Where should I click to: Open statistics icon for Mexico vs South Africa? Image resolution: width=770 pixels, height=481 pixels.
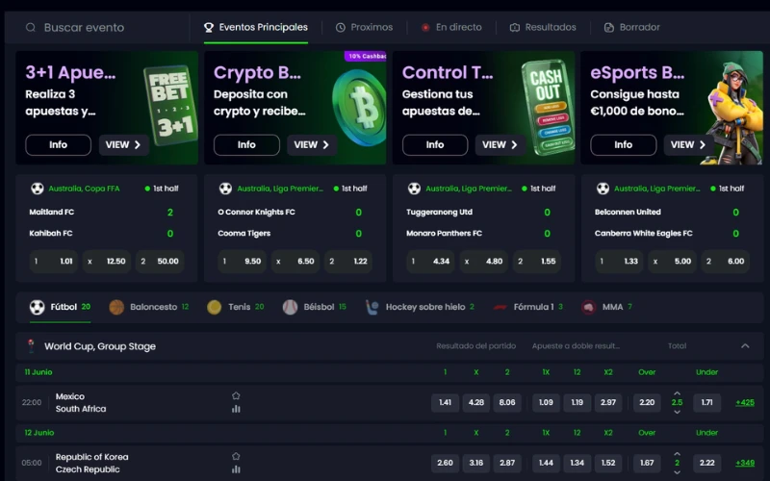click(236, 408)
